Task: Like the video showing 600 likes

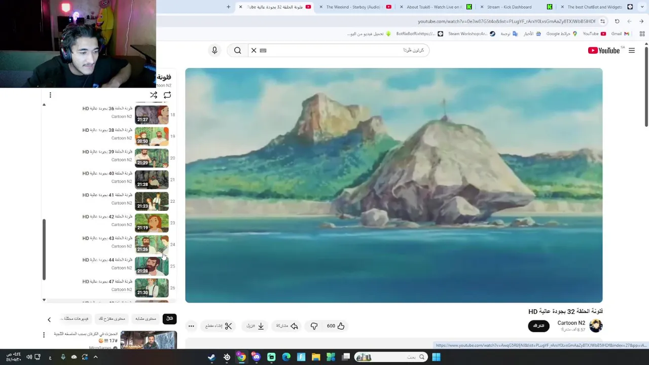Action: [335, 326]
